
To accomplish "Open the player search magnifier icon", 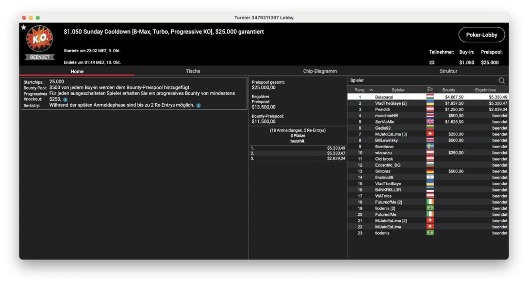I will click(501, 80).
